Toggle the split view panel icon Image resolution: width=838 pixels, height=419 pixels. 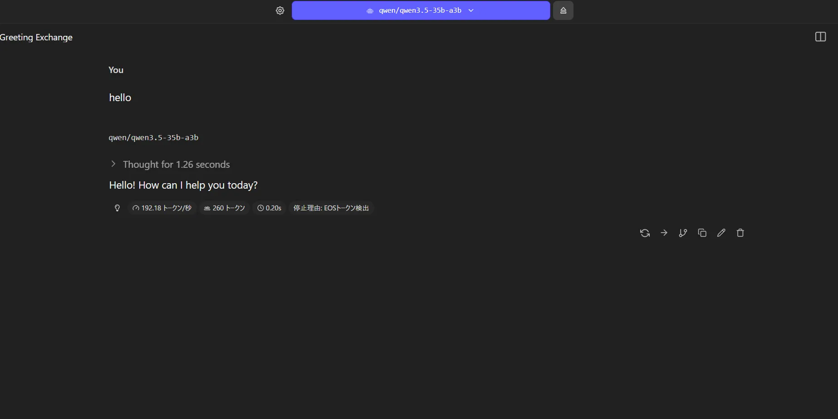(820, 37)
